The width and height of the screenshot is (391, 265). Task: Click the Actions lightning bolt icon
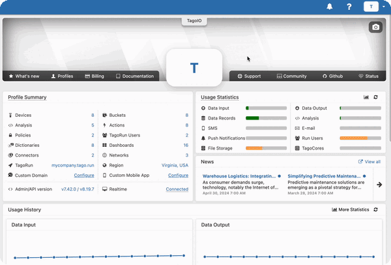pos(104,125)
